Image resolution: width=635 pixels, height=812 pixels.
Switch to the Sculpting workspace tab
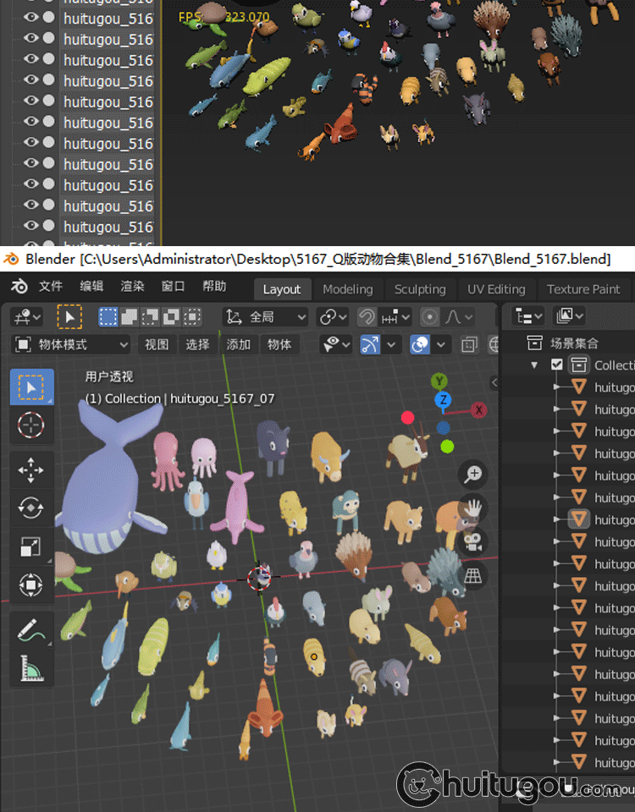[x=420, y=288]
